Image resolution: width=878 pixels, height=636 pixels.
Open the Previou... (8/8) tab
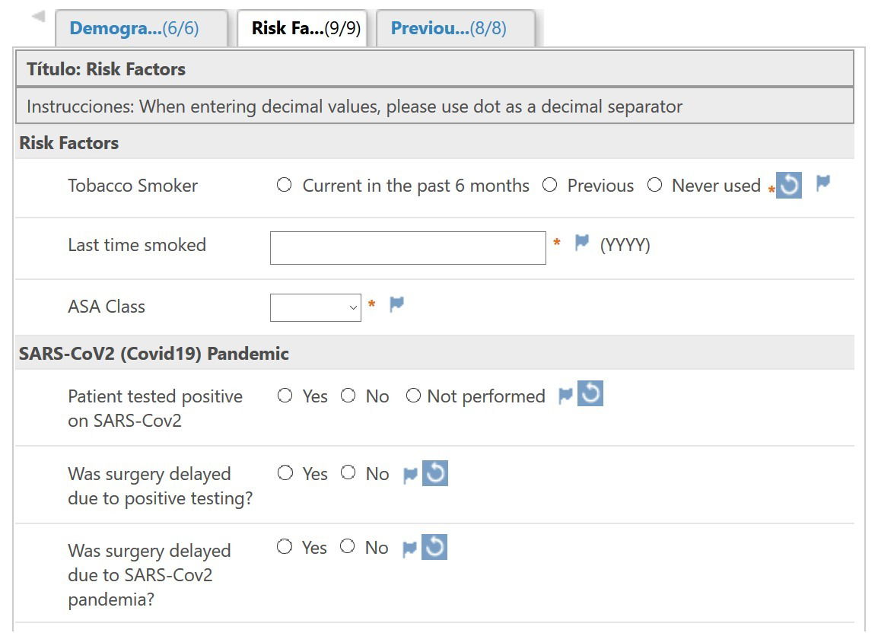coord(455,28)
